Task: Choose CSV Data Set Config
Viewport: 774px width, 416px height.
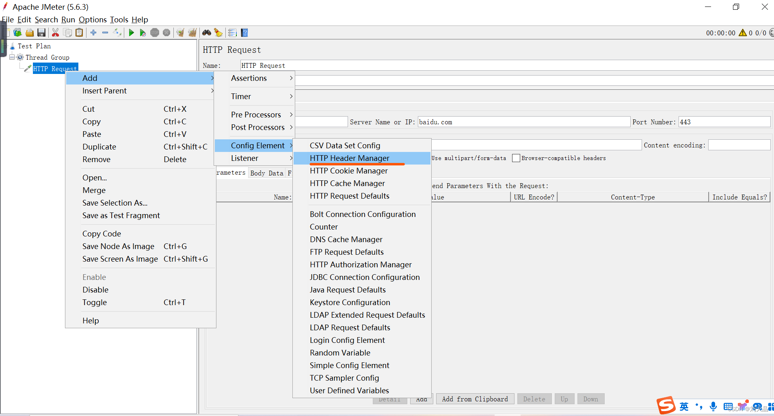Action: pyautogui.click(x=362, y=145)
